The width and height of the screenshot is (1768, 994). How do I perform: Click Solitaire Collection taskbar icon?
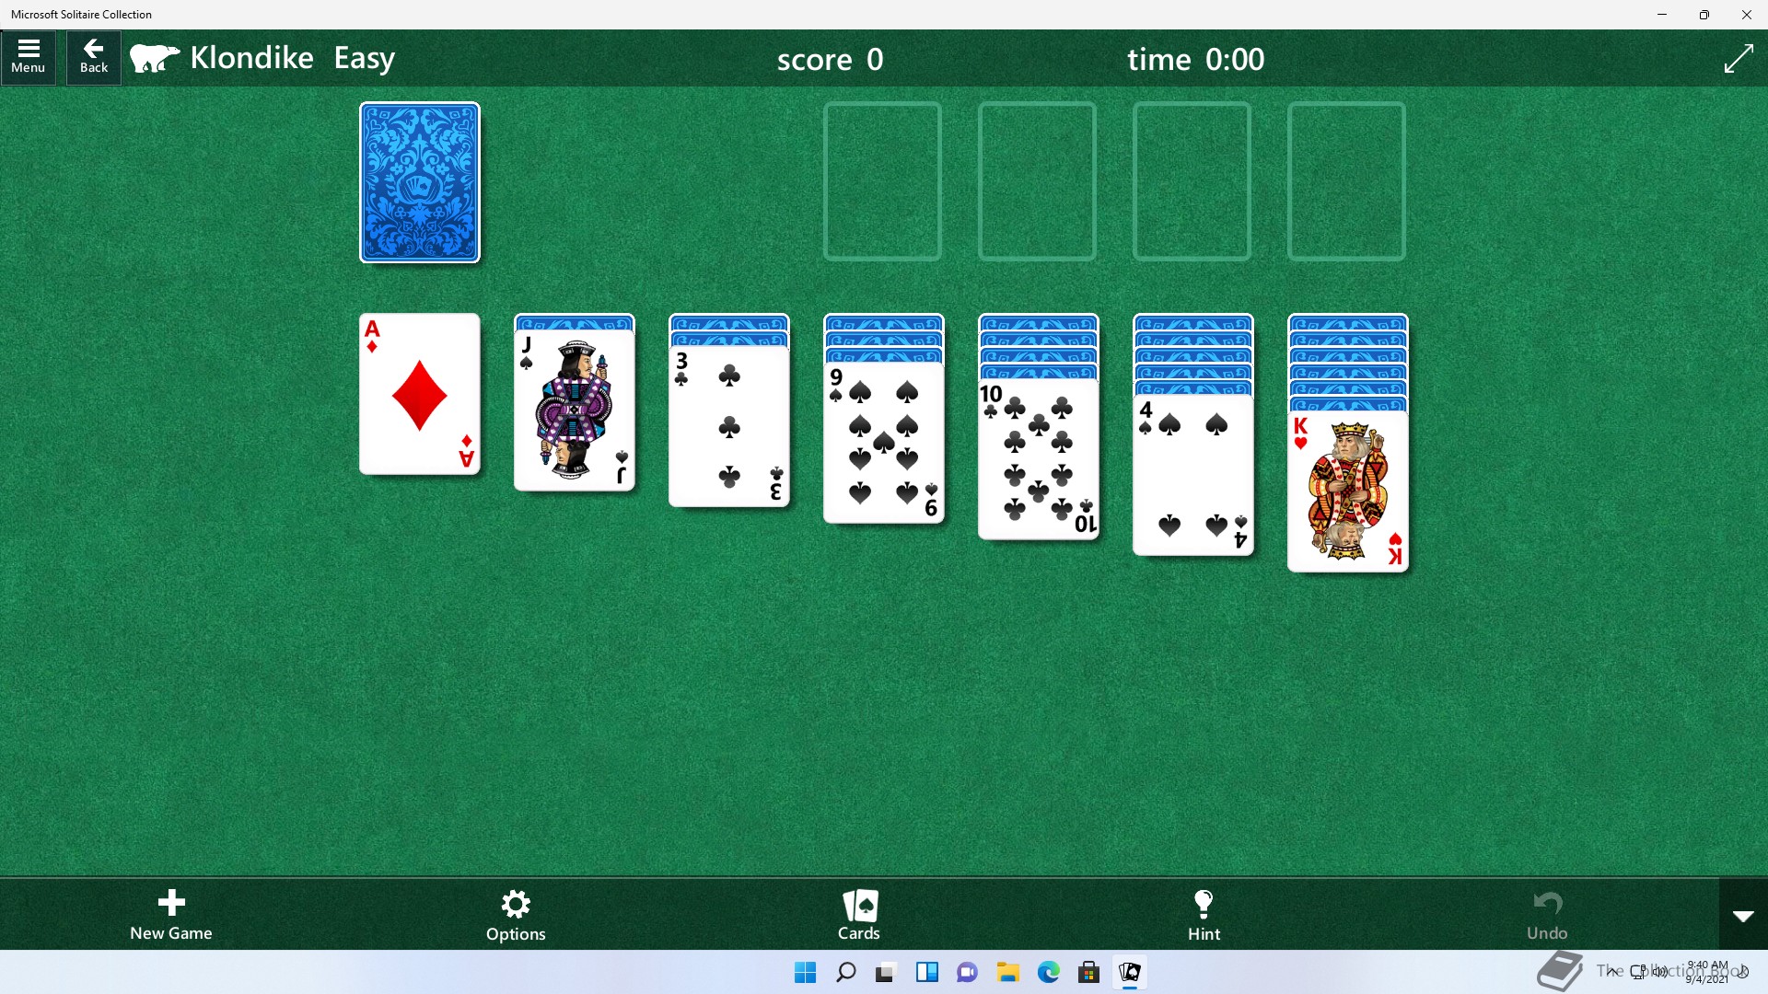[x=1129, y=972]
